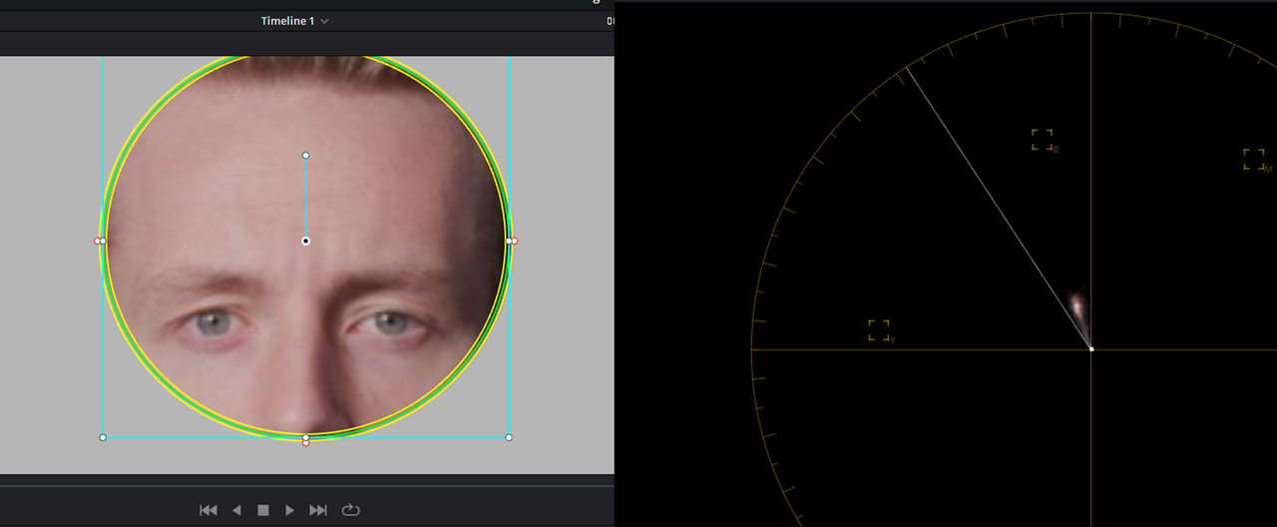Screen dimensions: 1277x527
Task: Click the vectorscope magenta (M) target box
Action: (x=1254, y=160)
